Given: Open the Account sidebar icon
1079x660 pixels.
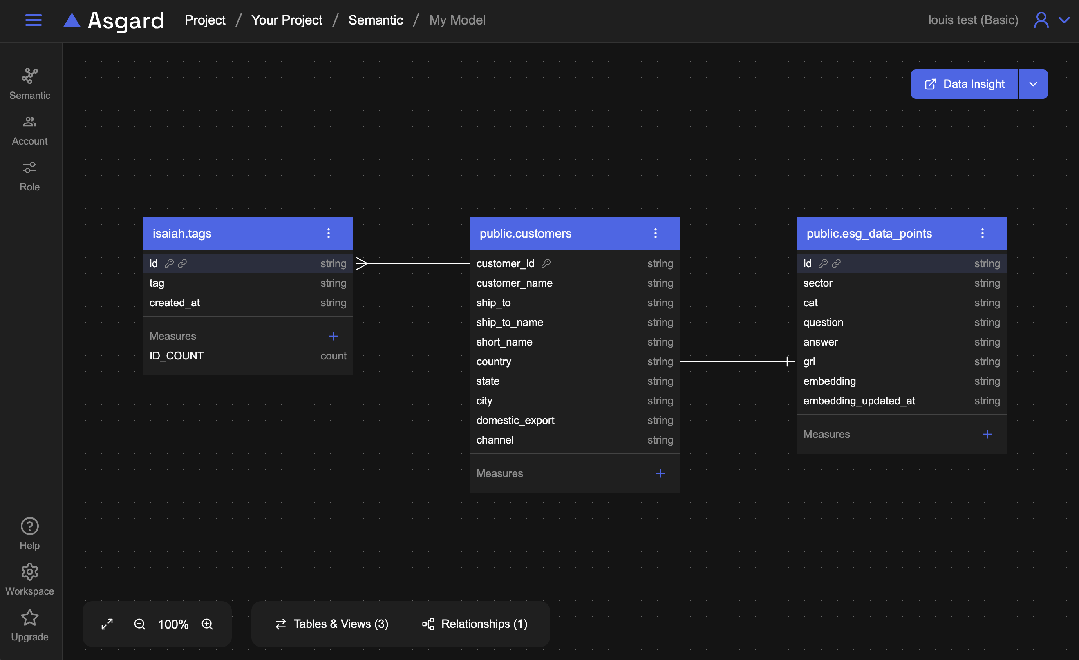Looking at the screenshot, I should coord(30,122).
